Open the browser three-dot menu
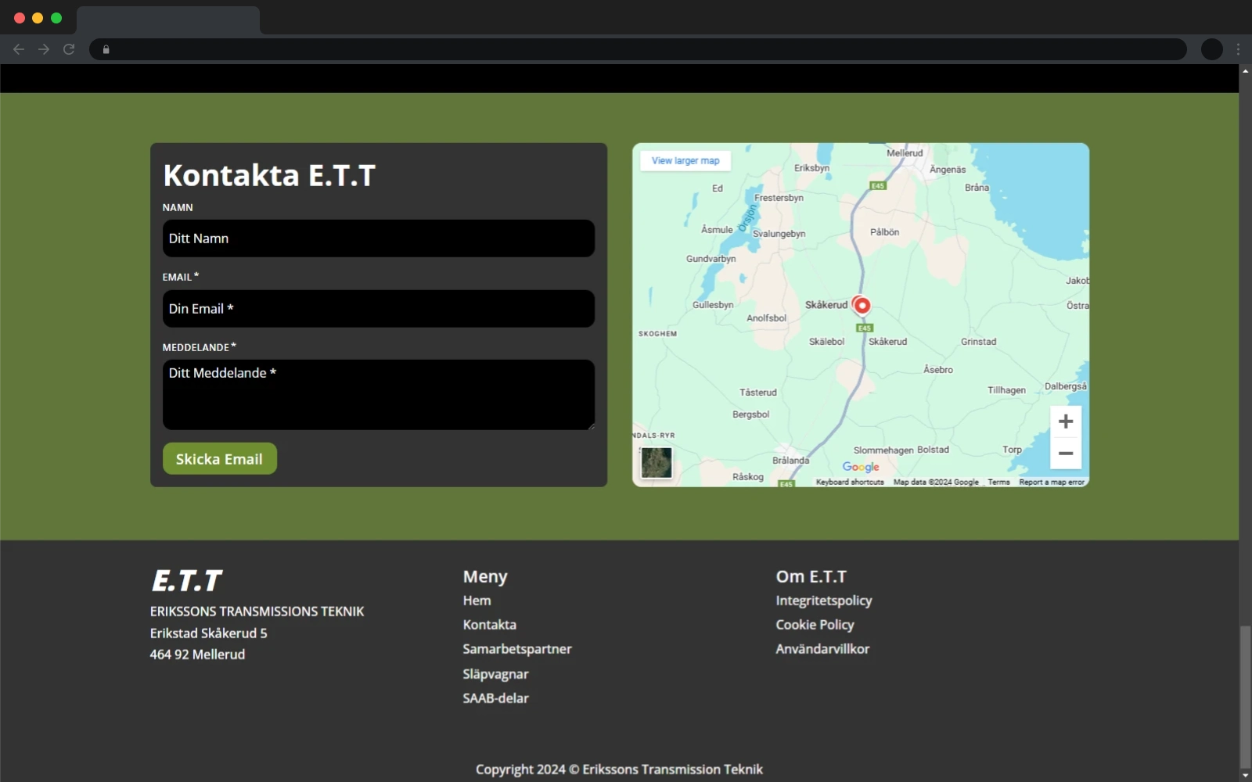 1238,49
